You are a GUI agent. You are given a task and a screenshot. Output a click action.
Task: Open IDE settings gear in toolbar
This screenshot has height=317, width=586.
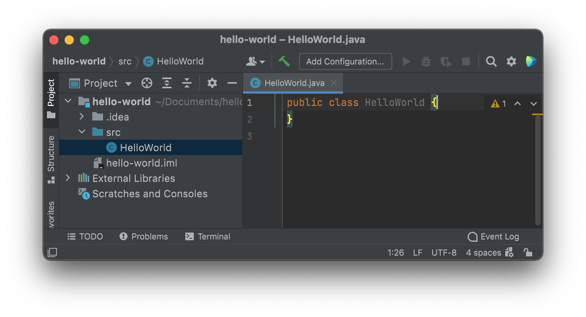[x=511, y=61]
